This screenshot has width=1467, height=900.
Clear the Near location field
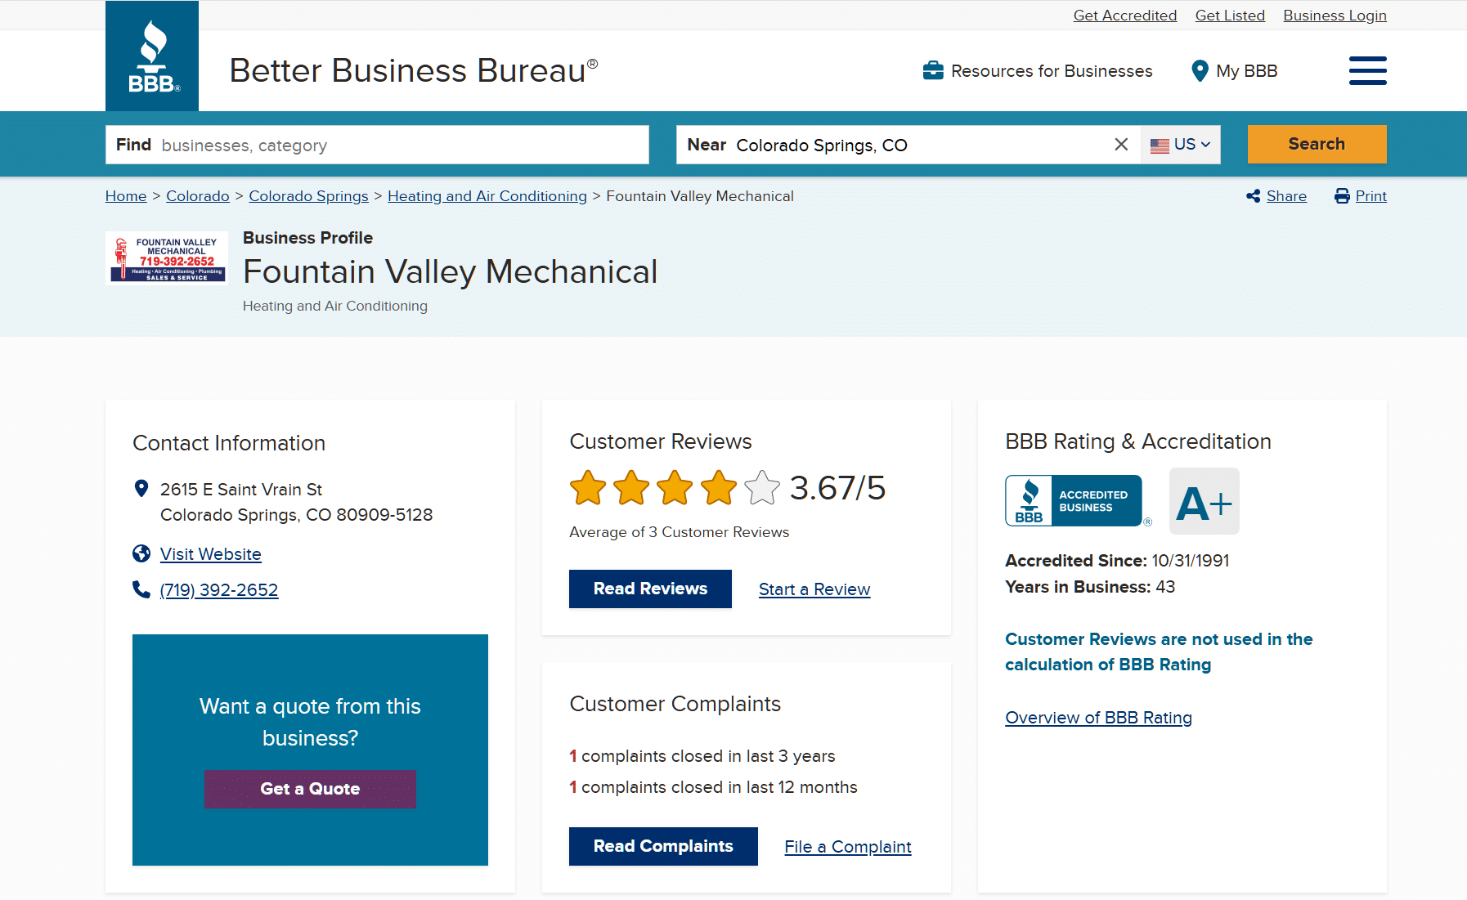tap(1121, 145)
